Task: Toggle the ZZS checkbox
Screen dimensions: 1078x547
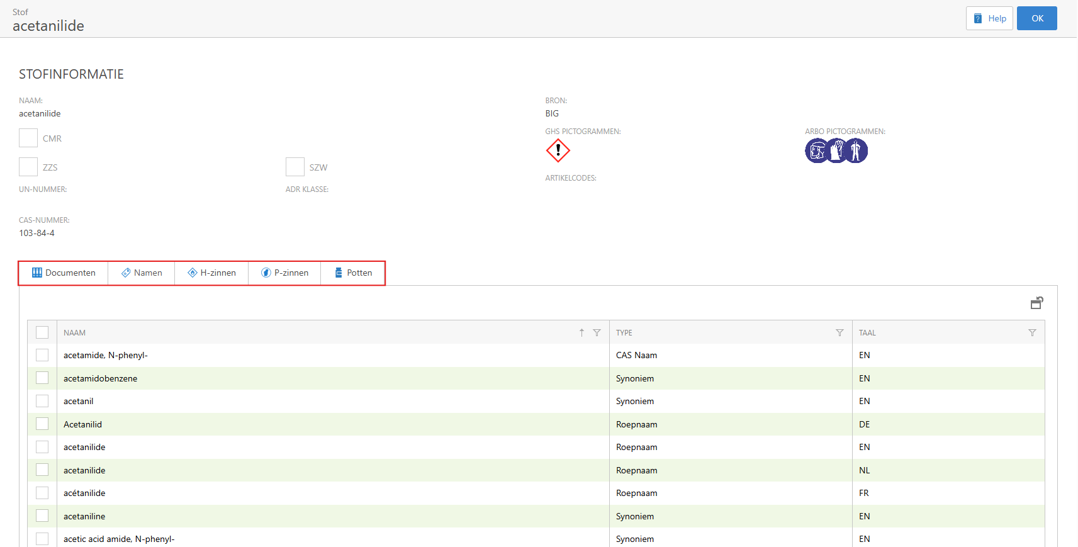Action: click(x=28, y=167)
